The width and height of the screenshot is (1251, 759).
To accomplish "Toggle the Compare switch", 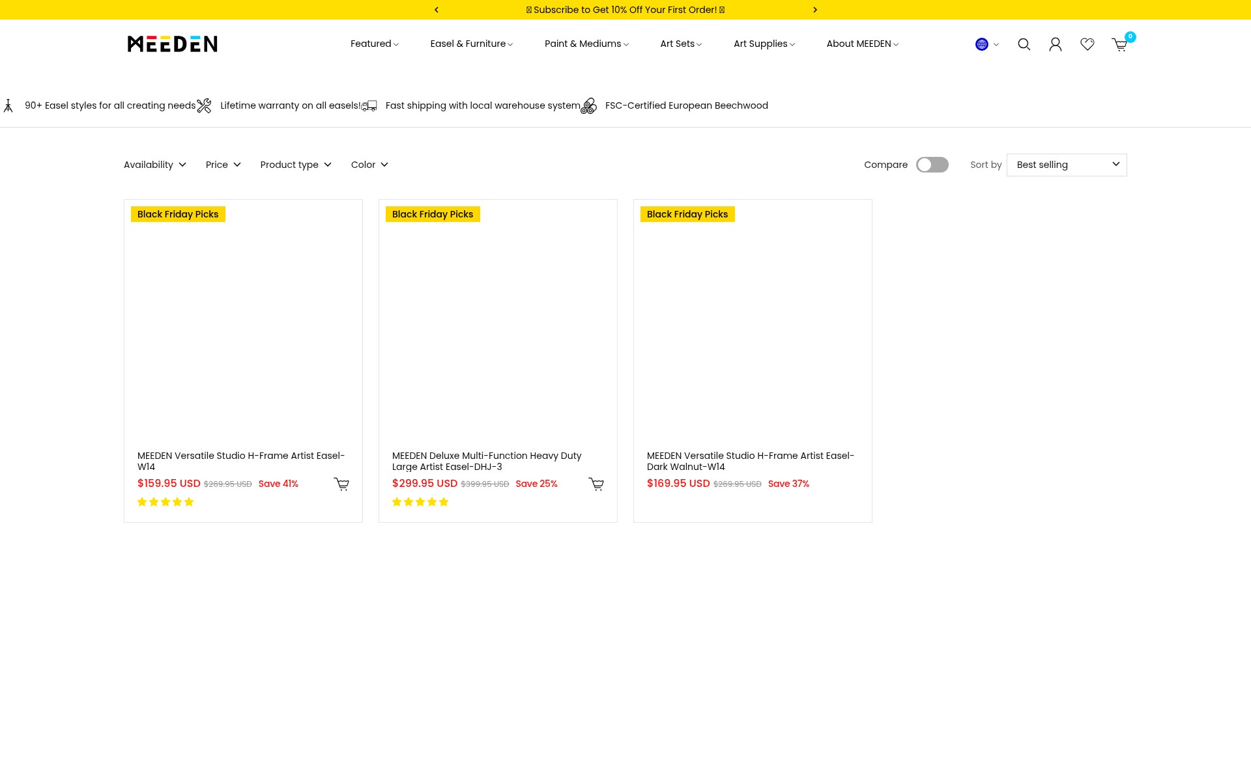I will [x=932, y=165].
